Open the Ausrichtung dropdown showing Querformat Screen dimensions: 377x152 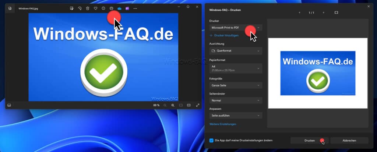236,51
